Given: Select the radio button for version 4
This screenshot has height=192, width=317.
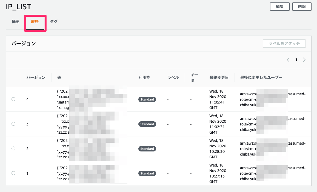Looking at the screenshot, I should (x=13, y=99).
